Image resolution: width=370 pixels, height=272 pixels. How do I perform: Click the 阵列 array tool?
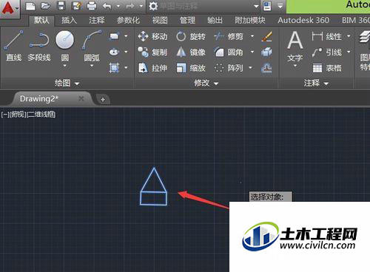229,68
